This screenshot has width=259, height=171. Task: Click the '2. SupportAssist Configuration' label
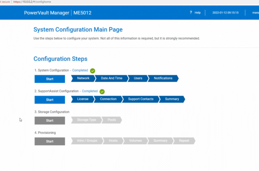pos(56,91)
